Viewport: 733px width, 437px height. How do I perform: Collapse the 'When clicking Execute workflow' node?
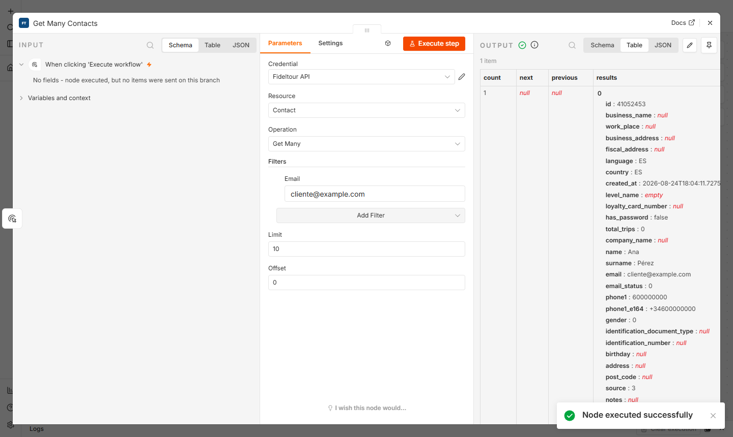point(21,65)
